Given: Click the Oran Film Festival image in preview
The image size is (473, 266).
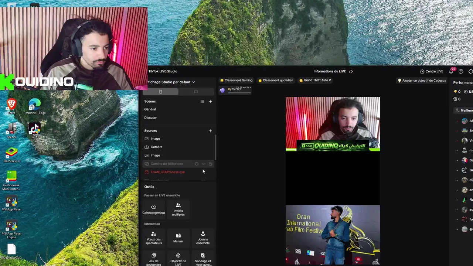Looking at the screenshot, I should (x=333, y=235).
